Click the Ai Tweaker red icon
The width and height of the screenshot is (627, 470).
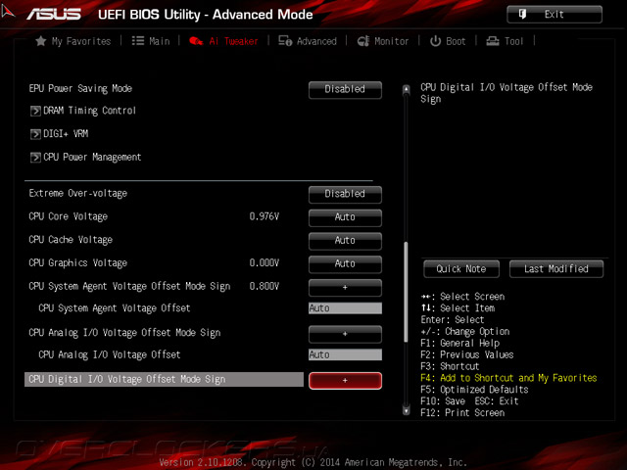196,41
